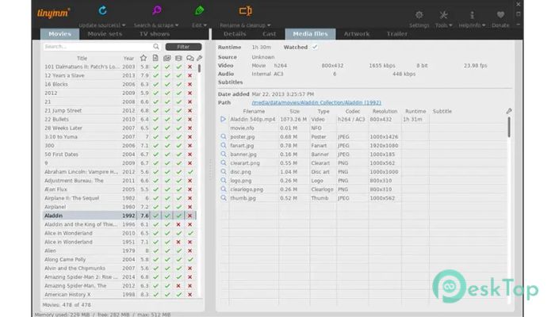Click the tinyMM logo
555x317 pixels.
pos(53,13)
